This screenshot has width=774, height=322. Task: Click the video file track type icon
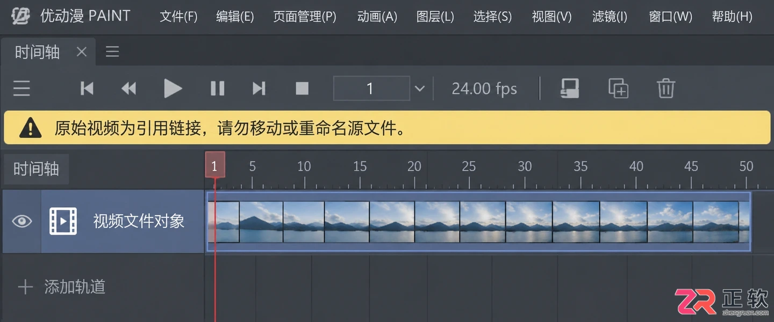click(63, 221)
